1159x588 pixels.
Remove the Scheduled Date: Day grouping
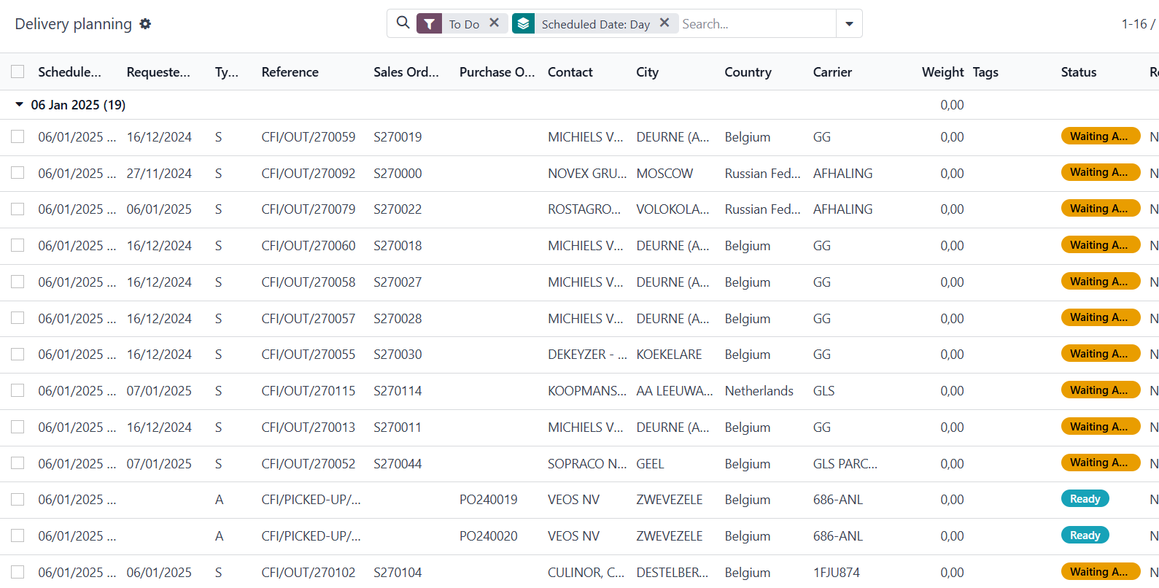(664, 23)
